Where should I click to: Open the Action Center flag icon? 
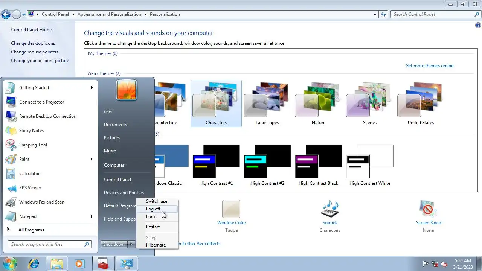coord(426,264)
